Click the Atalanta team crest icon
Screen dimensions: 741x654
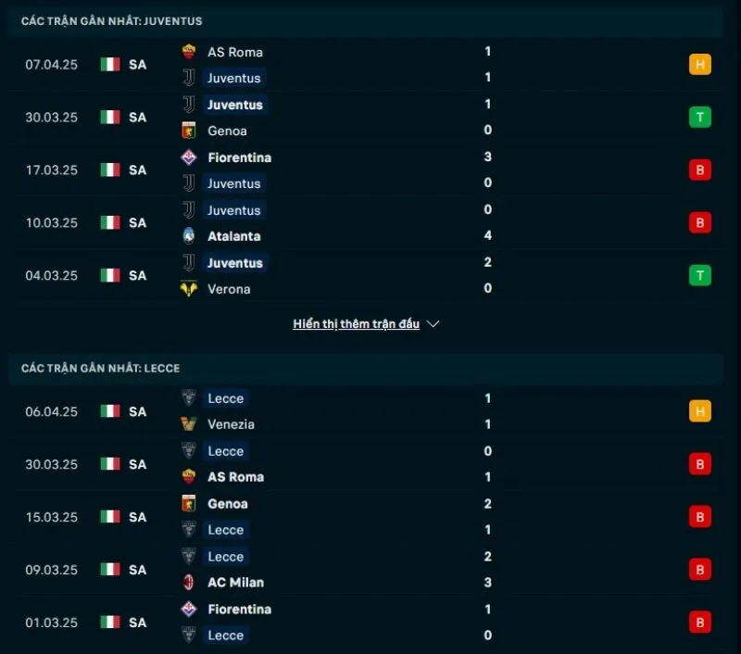click(x=187, y=236)
